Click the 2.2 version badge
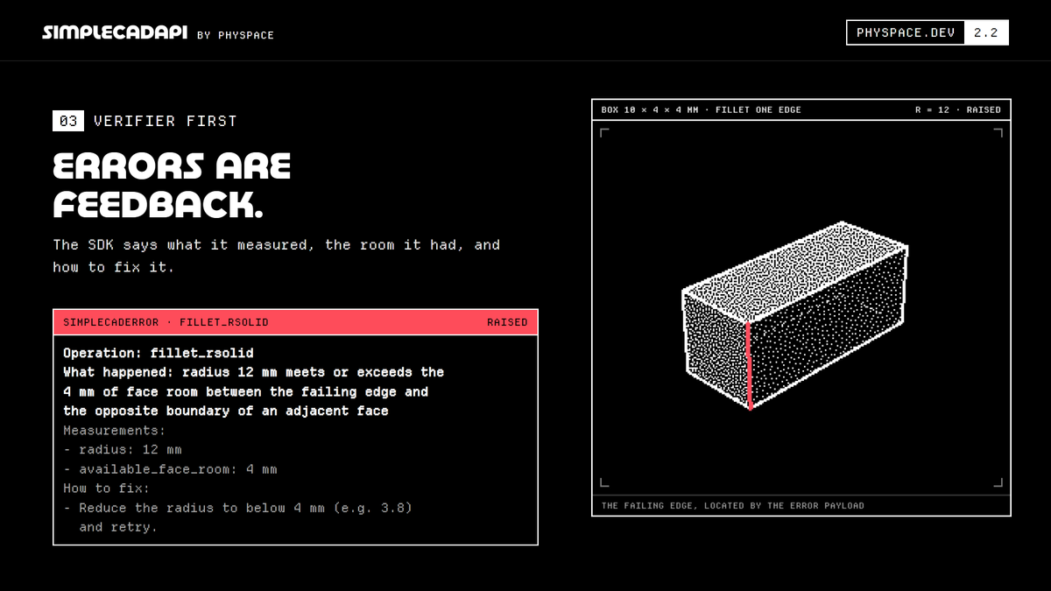The height and width of the screenshot is (591, 1051). click(986, 32)
